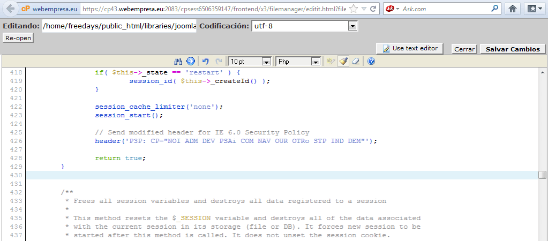Viewport: 548px width, 241px height.
Task: Click line number 432
Action: (16, 192)
